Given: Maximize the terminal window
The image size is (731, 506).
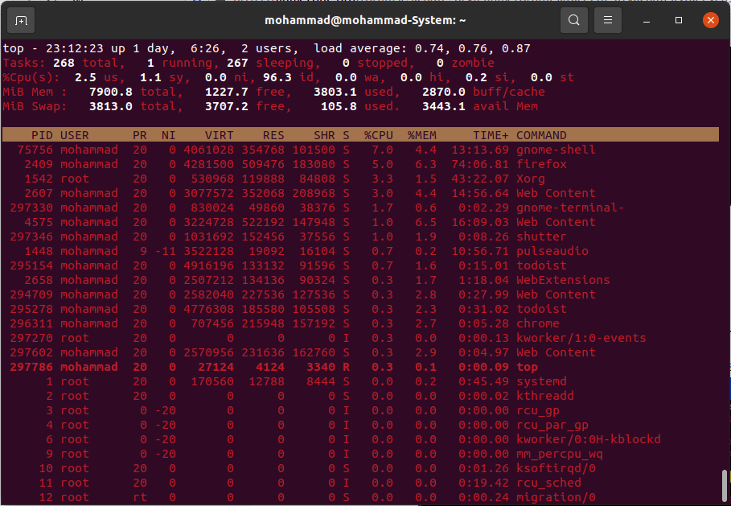Looking at the screenshot, I should [680, 20].
